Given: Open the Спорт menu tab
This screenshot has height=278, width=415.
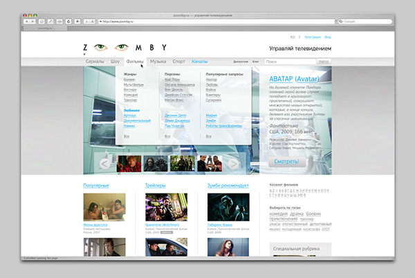Looking at the screenshot, I should [x=178, y=62].
